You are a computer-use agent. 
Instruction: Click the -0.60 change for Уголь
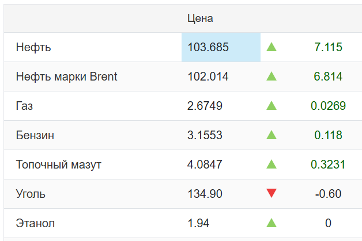point(328,194)
